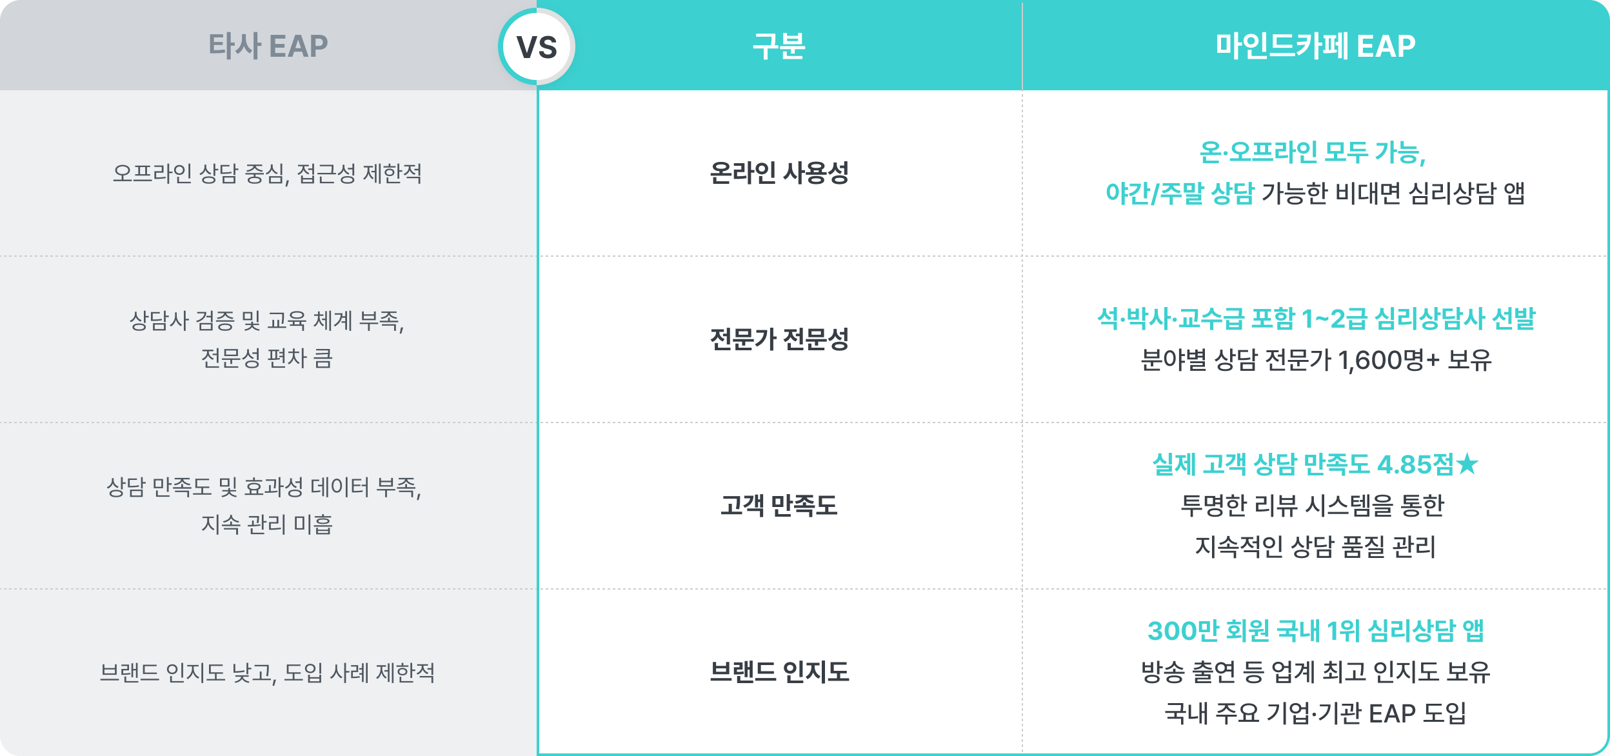This screenshot has width=1610, height=756.
Task: Click the 실제 고객 상담 만족도 4.85점 text
Action: point(1303,464)
